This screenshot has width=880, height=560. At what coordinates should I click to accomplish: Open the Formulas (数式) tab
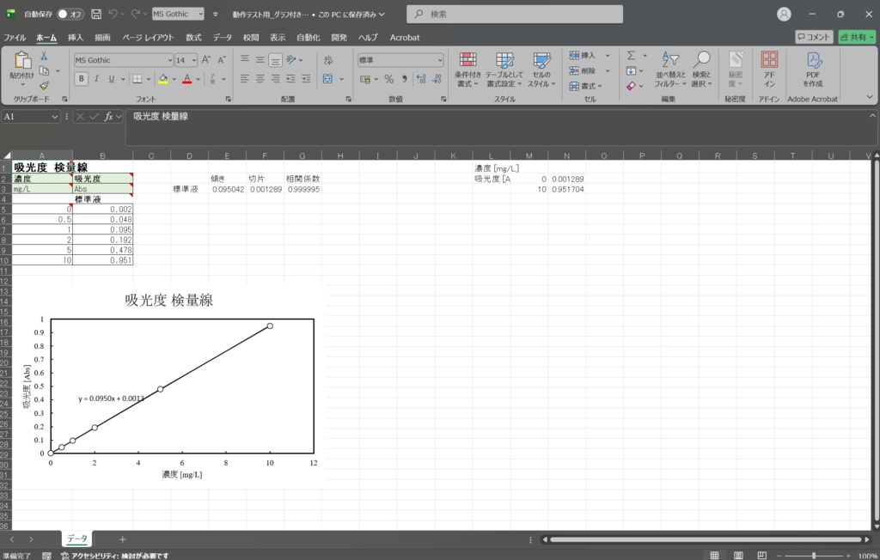click(193, 38)
